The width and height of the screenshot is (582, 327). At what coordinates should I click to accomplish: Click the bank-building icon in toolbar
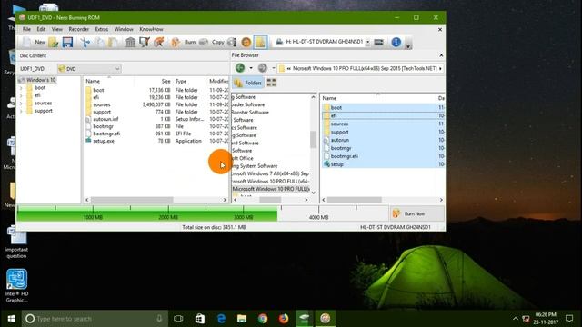(130, 43)
